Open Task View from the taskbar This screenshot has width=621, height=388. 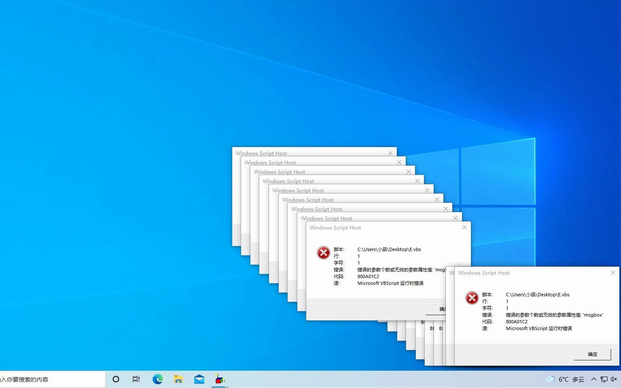coord(136,379)
